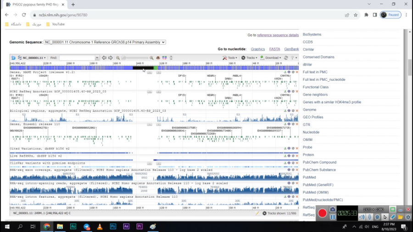Viewport: 413px width, 232px height.
Task: Open settings gear for Genes MANE Project track
Action: (x=293, y=72)
